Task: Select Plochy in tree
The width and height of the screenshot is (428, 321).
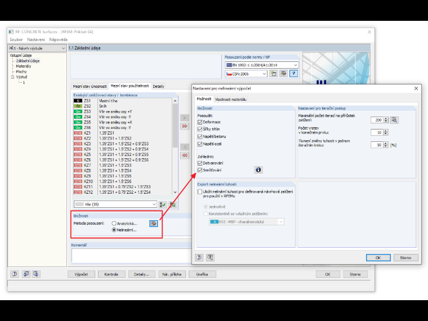Action: coord(21,72)
